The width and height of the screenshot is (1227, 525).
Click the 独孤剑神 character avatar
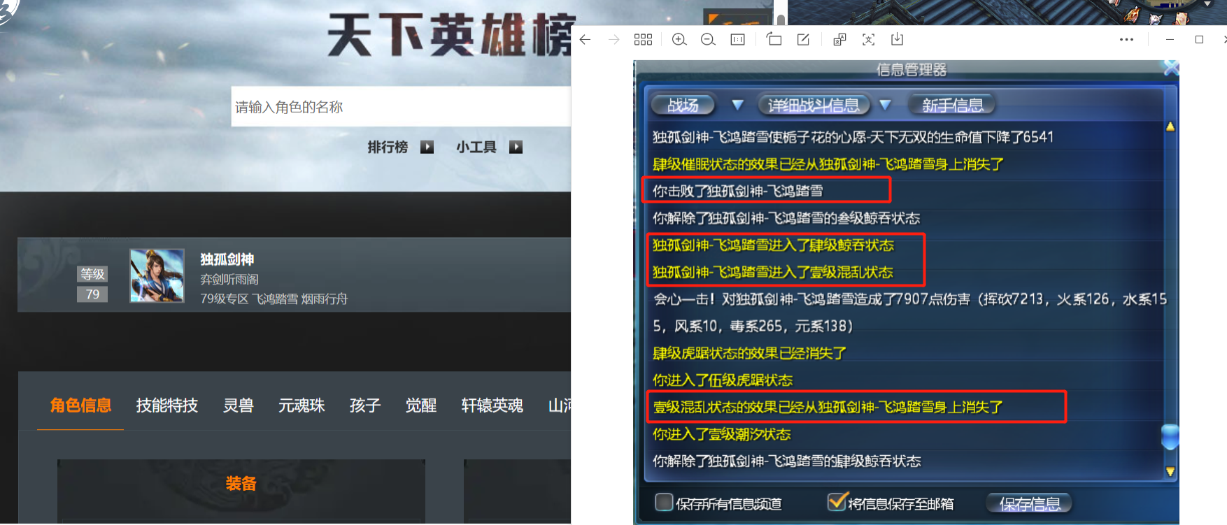(157, 275)
